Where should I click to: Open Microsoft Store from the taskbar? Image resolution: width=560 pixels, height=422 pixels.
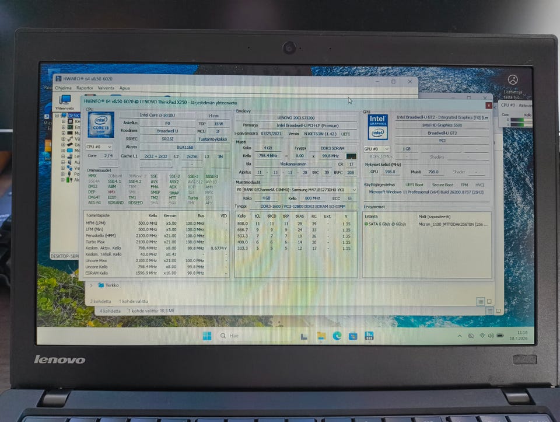point(353,336)
